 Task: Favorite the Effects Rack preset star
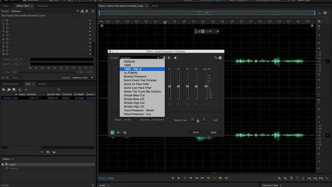click(93, 11)
